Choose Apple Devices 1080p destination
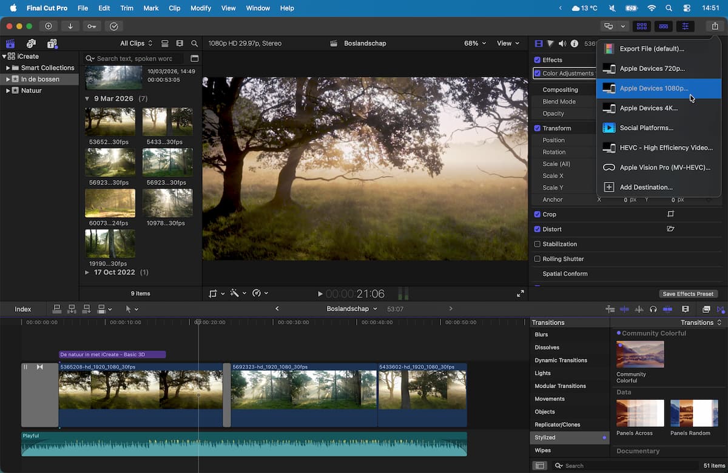This screenshot has width=728, height=473. click(659, 89)
